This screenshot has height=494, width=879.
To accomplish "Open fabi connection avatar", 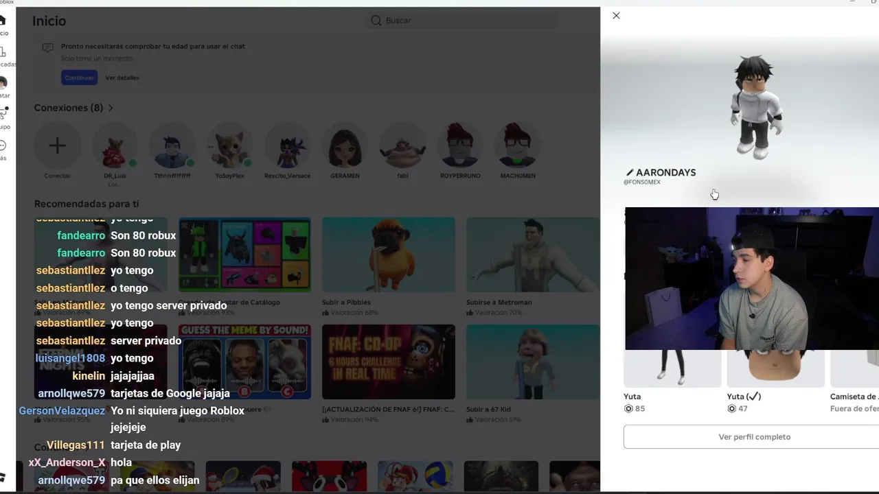I will coord(402,145).
